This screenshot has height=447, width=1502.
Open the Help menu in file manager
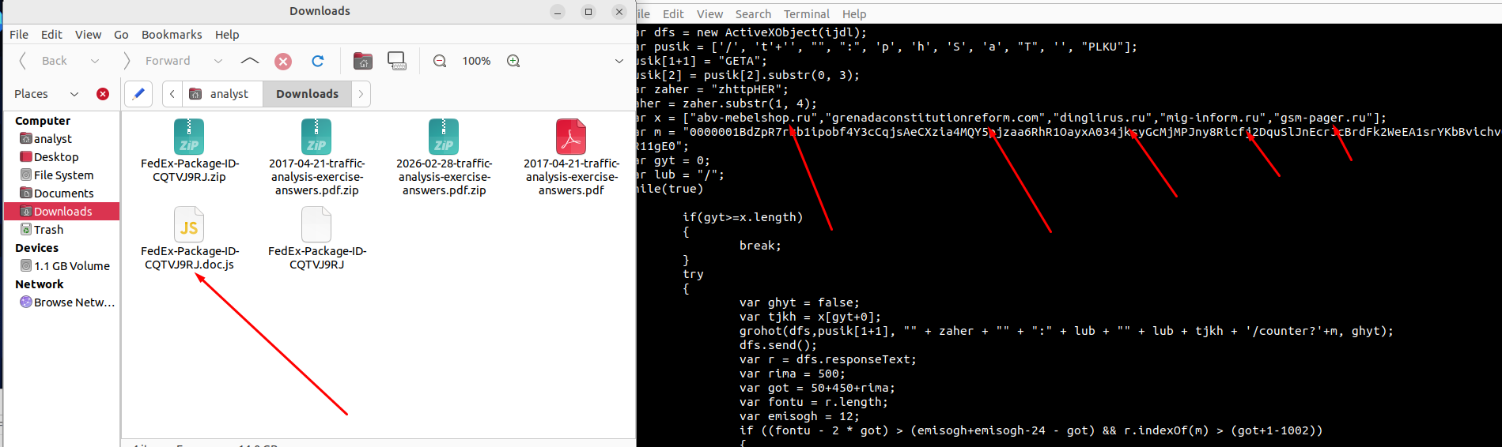(227, 35)
